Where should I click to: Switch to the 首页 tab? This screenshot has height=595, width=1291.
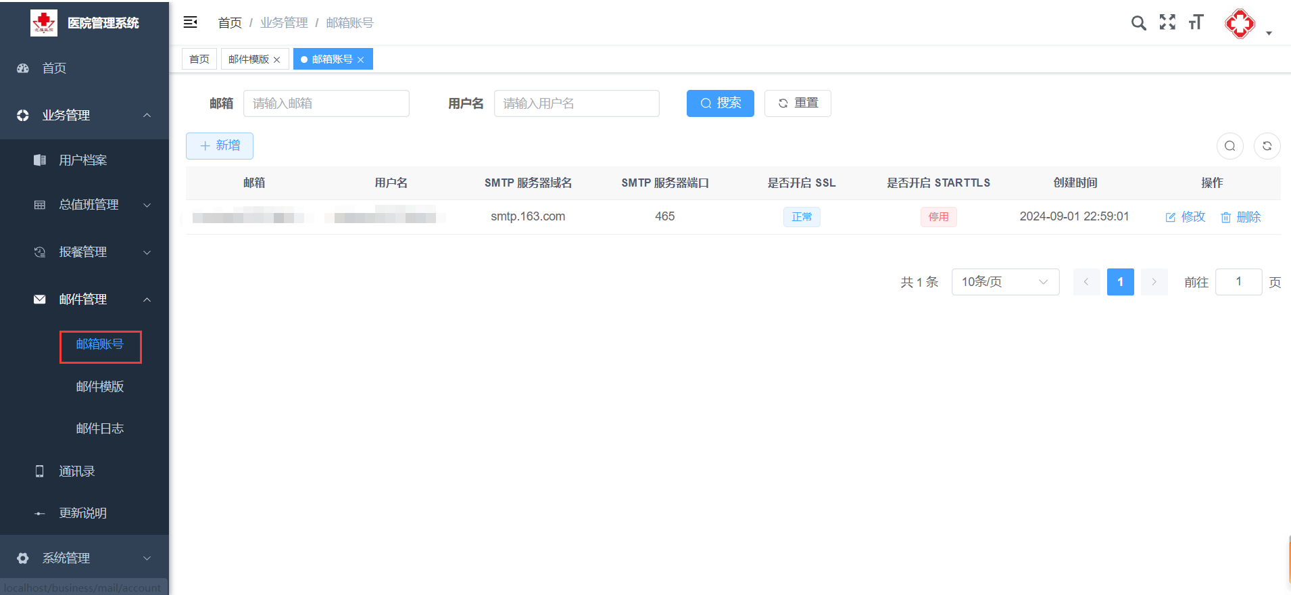coord(199,59)
